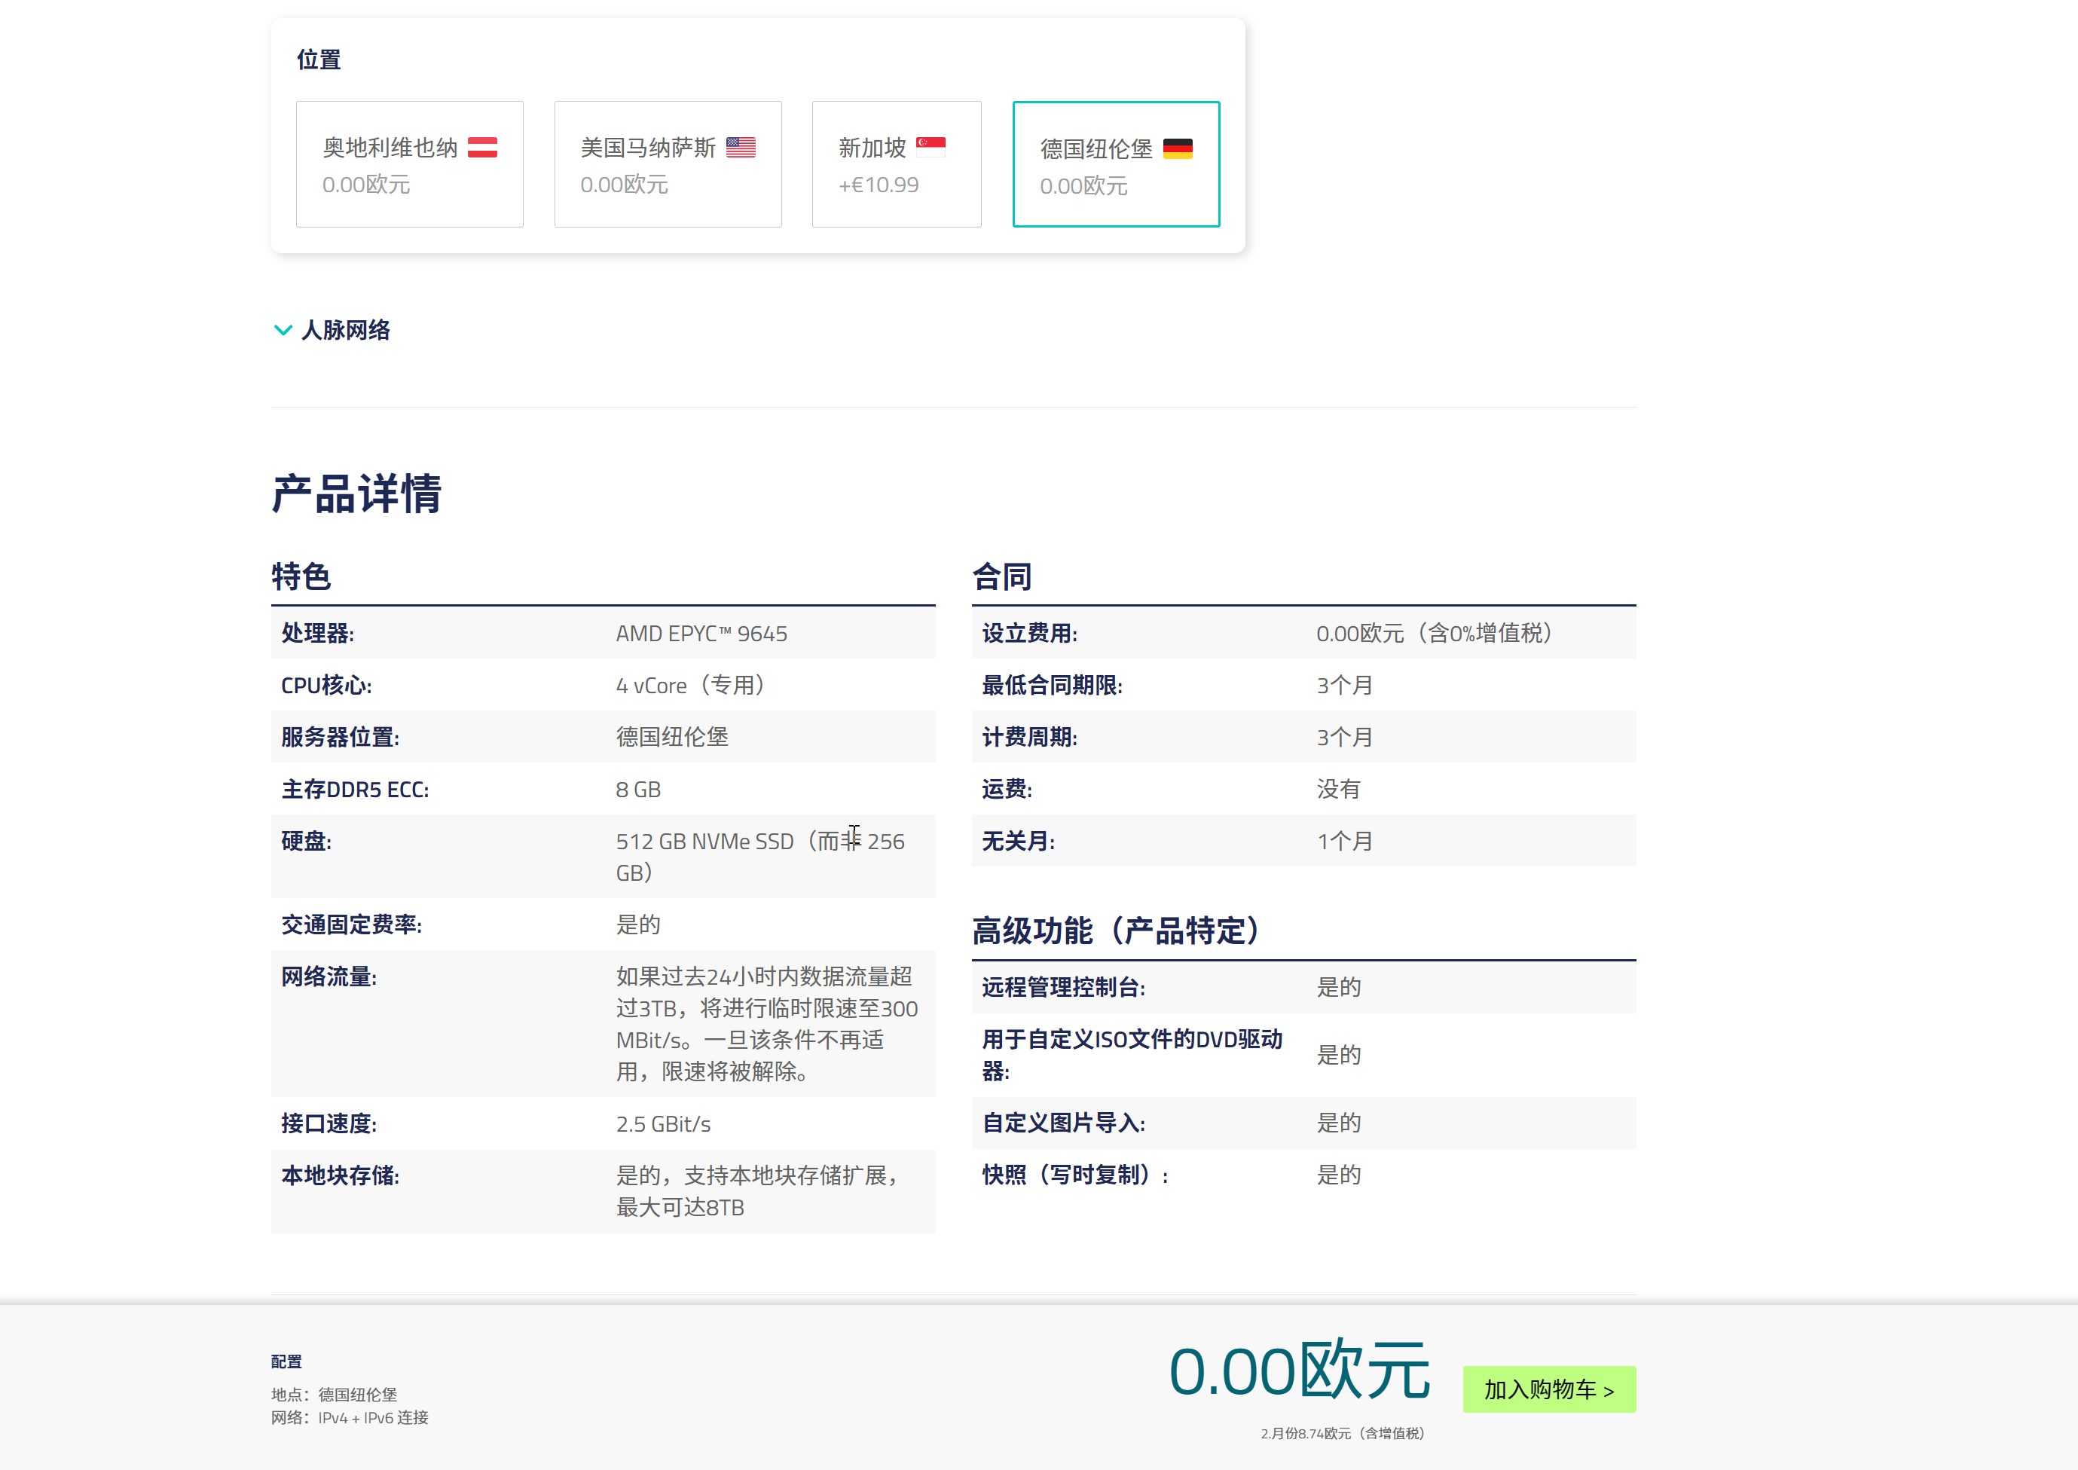Click the Germany flag icon
This screenshot has width=2078, height=1470.
tap(1178, 148)
